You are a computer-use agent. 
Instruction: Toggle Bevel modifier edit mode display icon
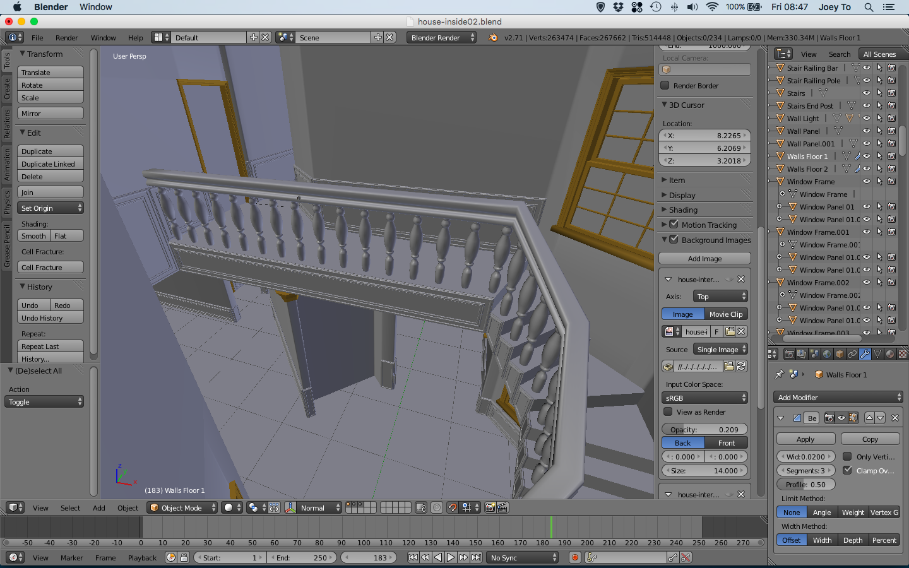[853, 418]
